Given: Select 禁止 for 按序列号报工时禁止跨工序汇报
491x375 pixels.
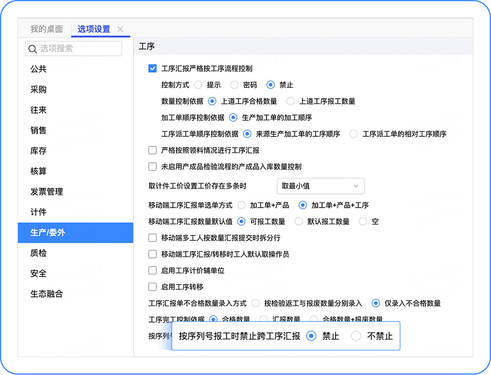Looking at the screenshot, I should point(311,336).
